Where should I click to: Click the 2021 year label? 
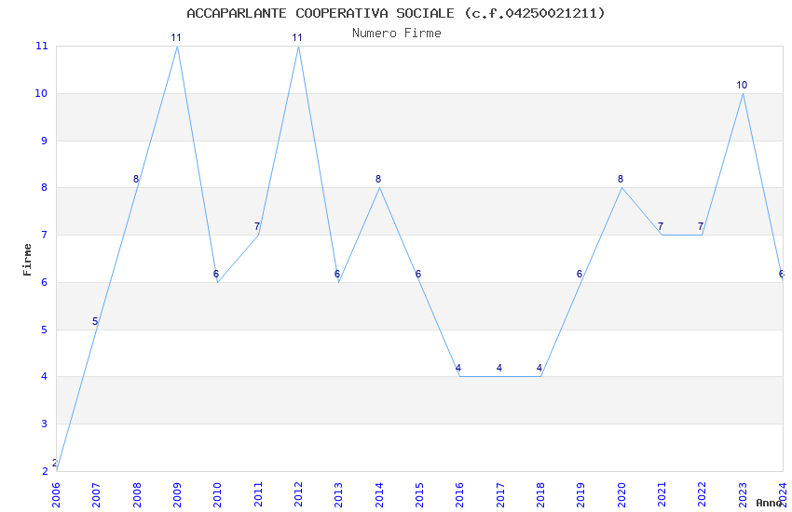(x=662, y=494)
